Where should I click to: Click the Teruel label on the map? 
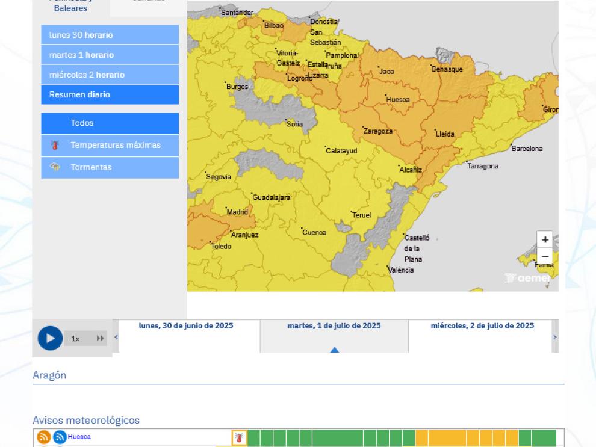pyautogui.click(x=361, y=215)
